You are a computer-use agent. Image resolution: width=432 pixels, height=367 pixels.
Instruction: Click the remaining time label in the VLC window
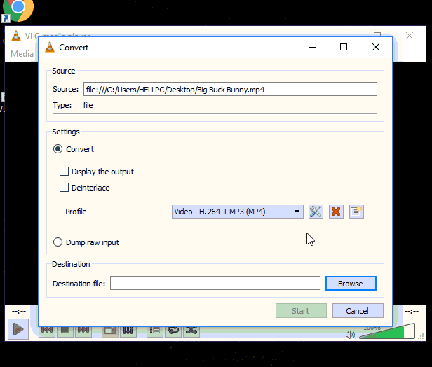(x=412, y=312)
